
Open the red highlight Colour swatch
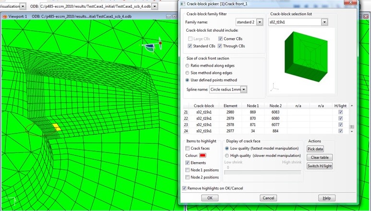203,155
